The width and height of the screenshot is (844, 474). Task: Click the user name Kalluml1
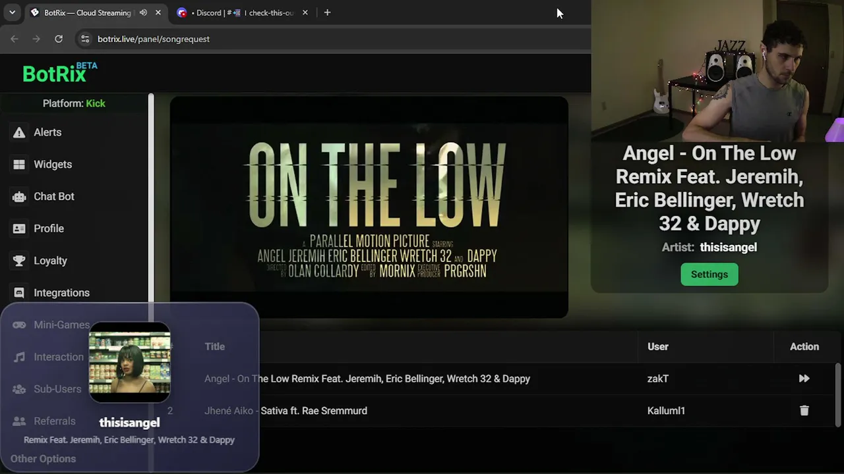[666, 411]
